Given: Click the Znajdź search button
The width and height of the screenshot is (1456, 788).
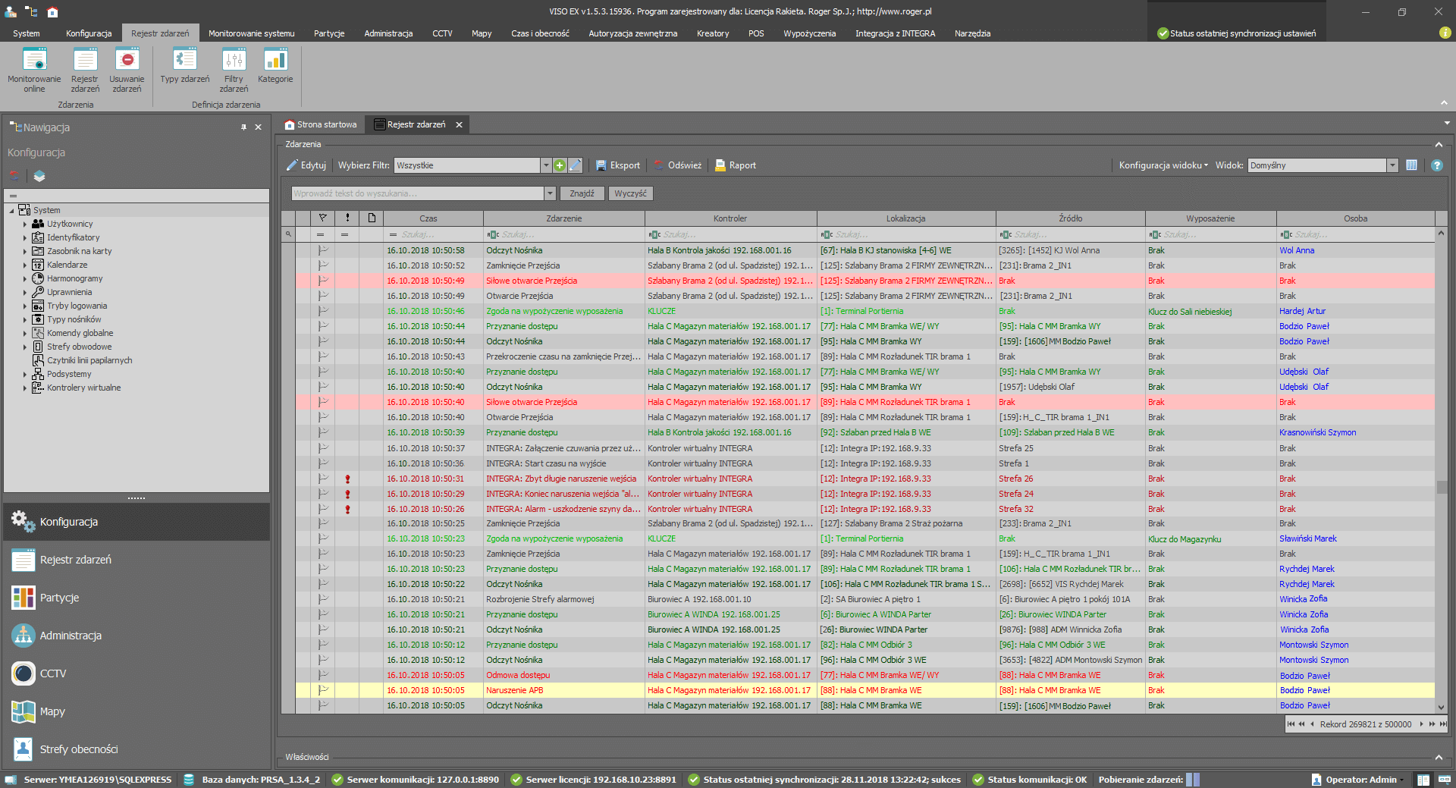Looking at the screenshot, I should pyautogui.click(x=582, y=193).
